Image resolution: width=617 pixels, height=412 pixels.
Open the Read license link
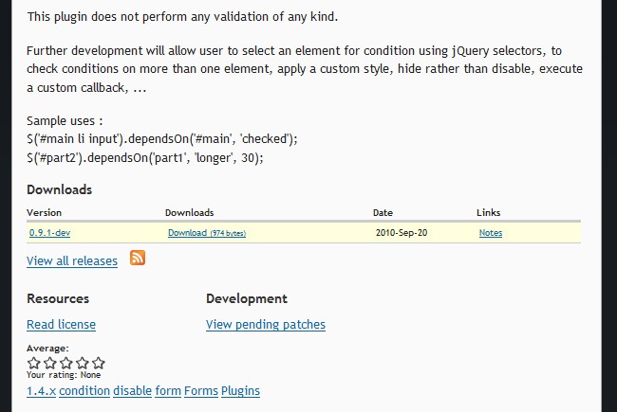click(x=61, y=325)
